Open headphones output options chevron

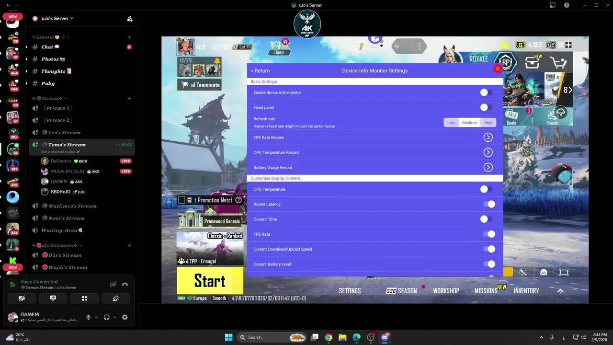point(114,317)
